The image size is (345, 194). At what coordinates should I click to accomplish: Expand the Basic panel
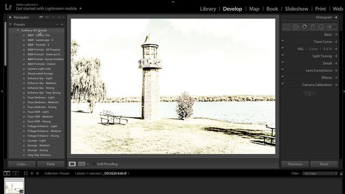(x=336, y=34)
